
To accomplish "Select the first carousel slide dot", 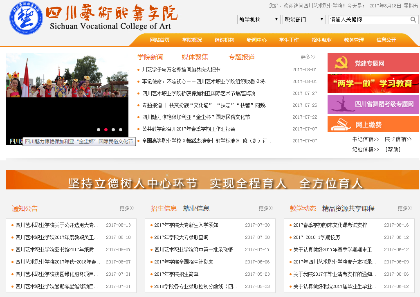I will (x=99, y=130).
